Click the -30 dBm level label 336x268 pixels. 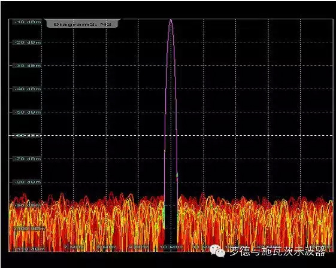coord(28,65)
